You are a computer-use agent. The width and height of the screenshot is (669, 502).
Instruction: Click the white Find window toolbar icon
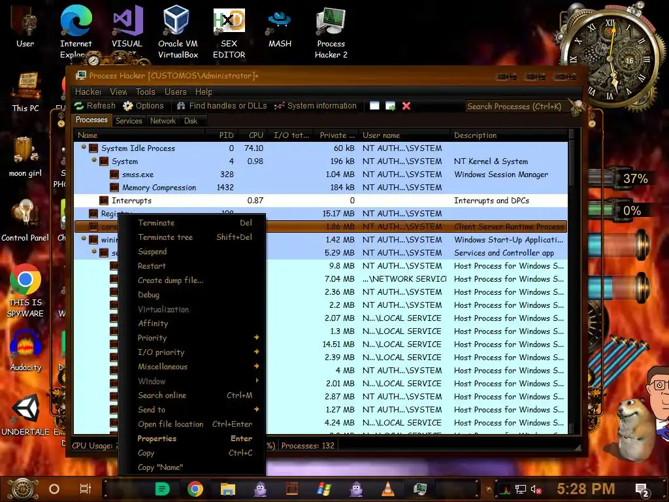pyautogui.click(x=374, y=106)
